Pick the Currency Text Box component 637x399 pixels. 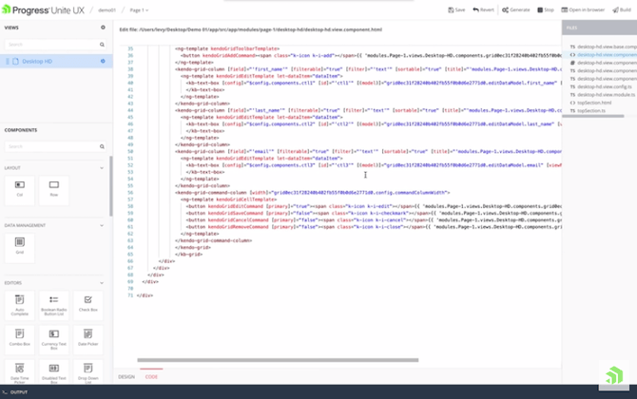[x=54, y=339]
